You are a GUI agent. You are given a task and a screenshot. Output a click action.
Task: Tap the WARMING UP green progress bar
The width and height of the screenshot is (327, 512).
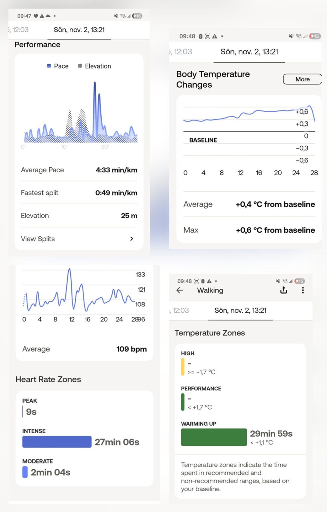point(213,437)
